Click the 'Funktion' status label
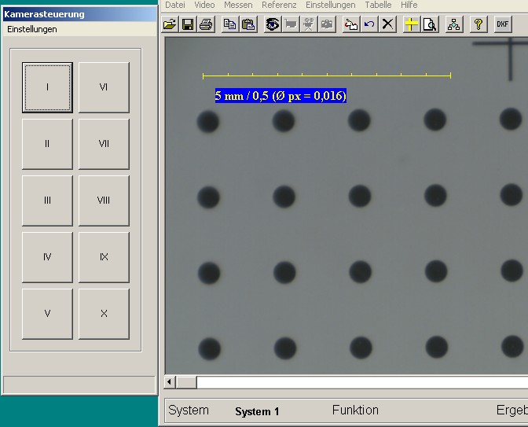The width and height of the screenshot is (528, 427). tap(355, 410)
